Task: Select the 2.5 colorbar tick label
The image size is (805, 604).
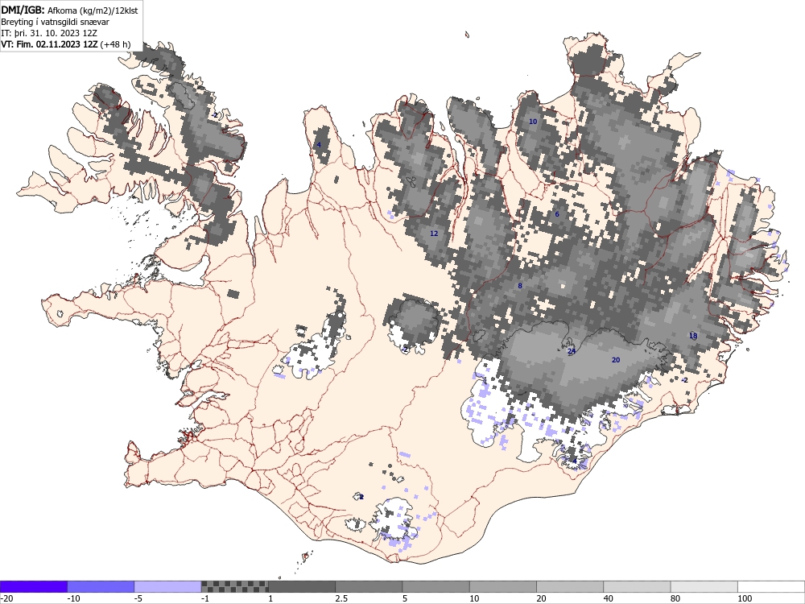Action: pos(341,598)
